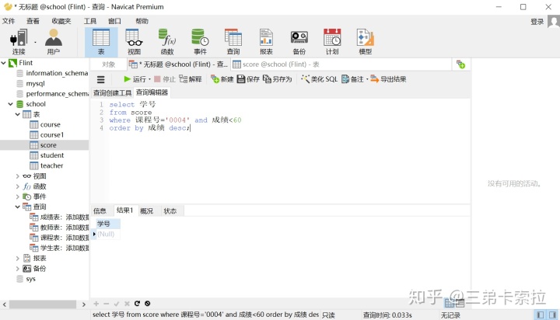Collapse the 查询 queries folder
Viewport: 560px width, 320px height.
coord(17,207)
